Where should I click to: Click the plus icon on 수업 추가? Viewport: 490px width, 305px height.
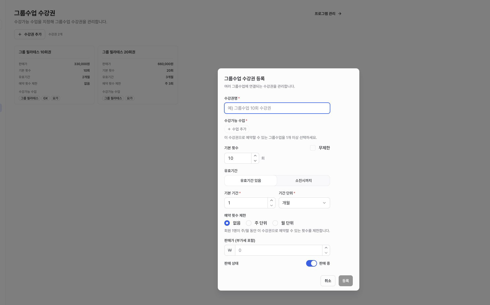pos(229,129)
